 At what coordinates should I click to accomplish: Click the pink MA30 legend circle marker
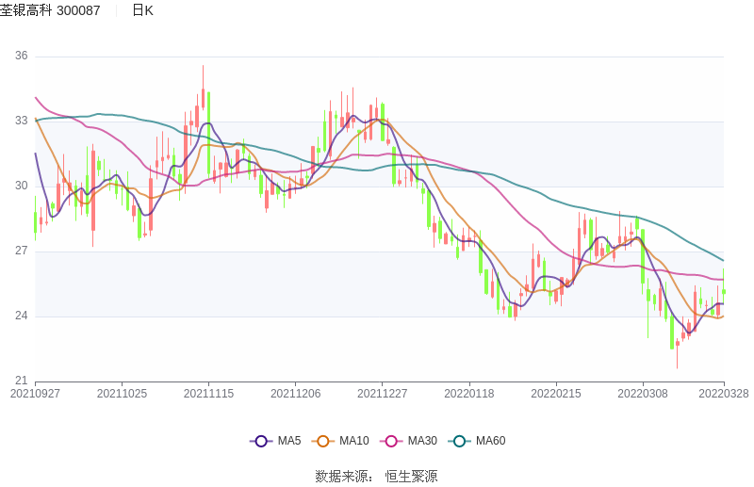pos(391,441)
